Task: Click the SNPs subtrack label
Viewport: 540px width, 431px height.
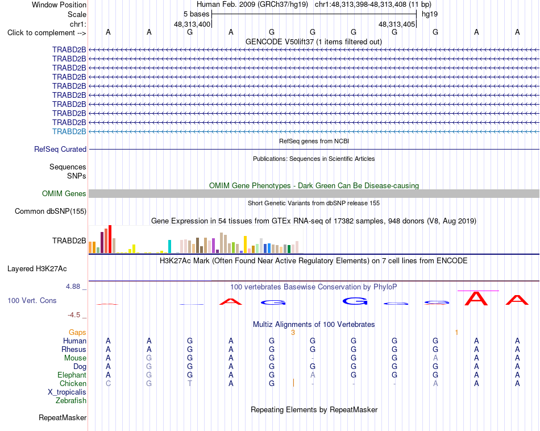Action: coord(77,176)
